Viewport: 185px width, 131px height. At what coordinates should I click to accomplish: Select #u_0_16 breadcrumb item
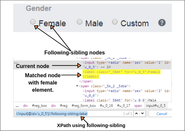(x=106, y=106)
